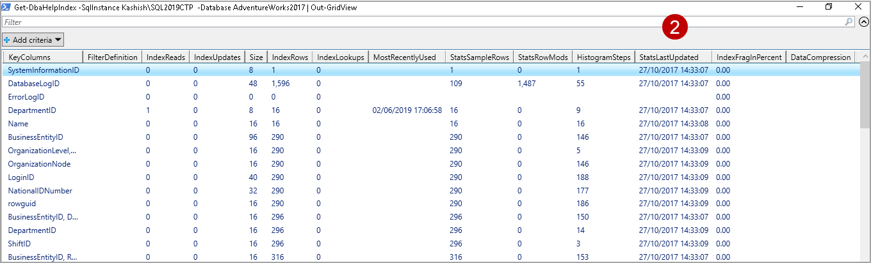
Task: Sort grid by Size column header
Action: [256, 57]
